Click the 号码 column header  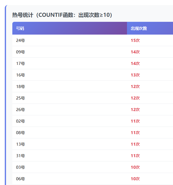[20, 28]
